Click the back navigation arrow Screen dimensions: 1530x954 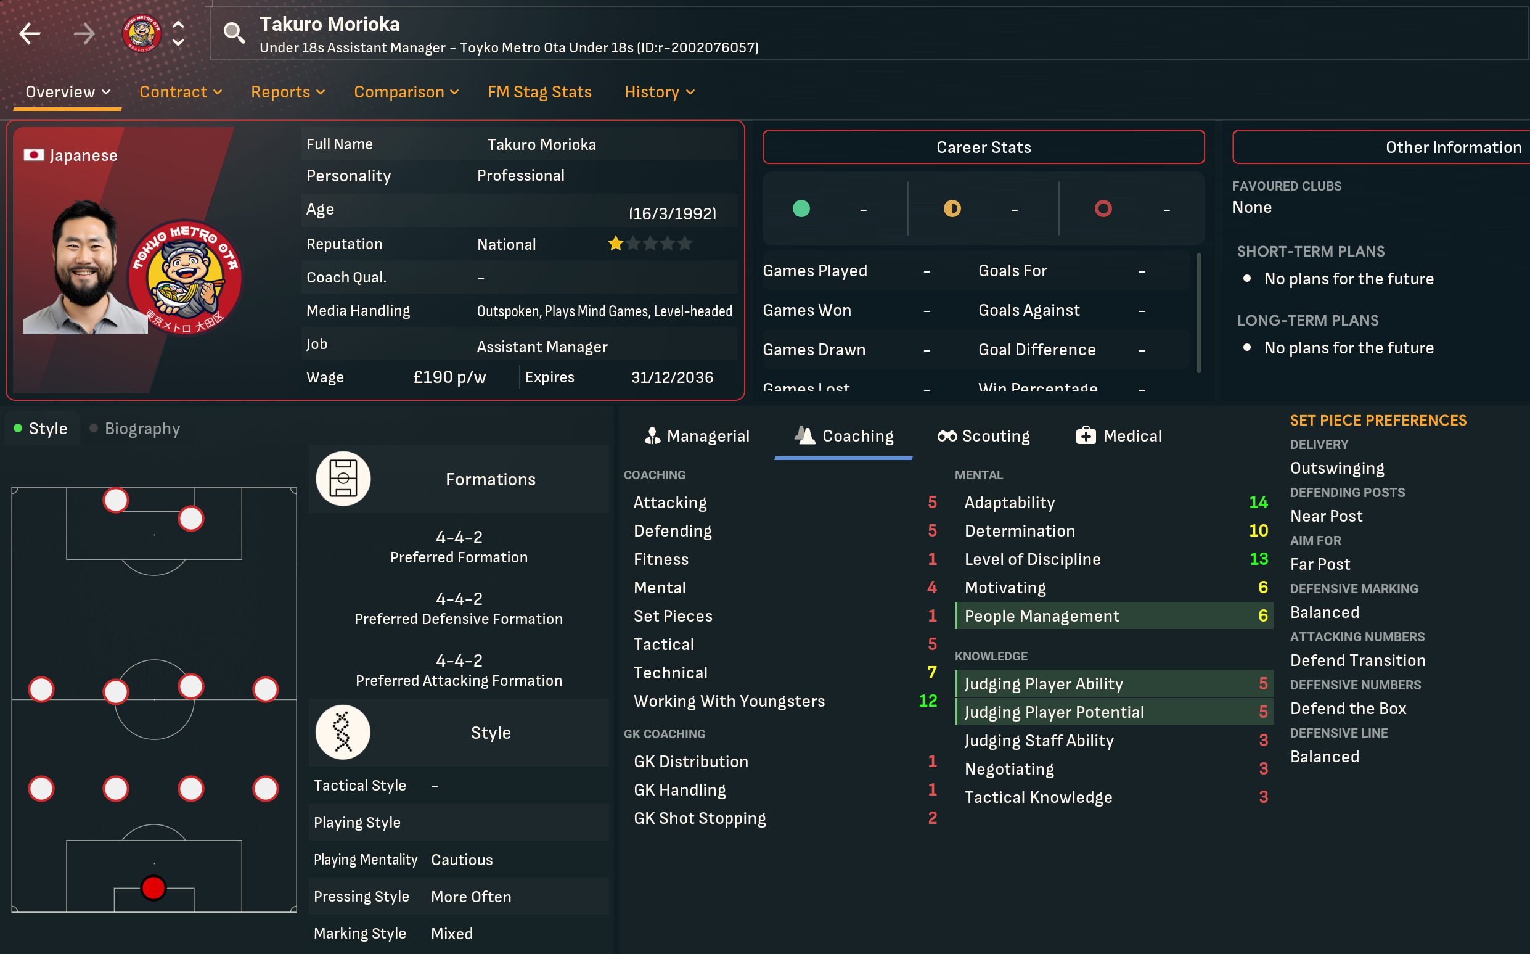point(30,34)
